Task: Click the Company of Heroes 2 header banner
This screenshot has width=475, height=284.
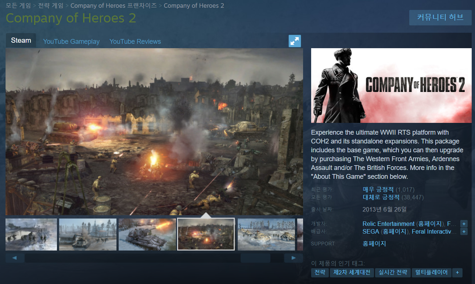Action: click(x=391, y=85)
